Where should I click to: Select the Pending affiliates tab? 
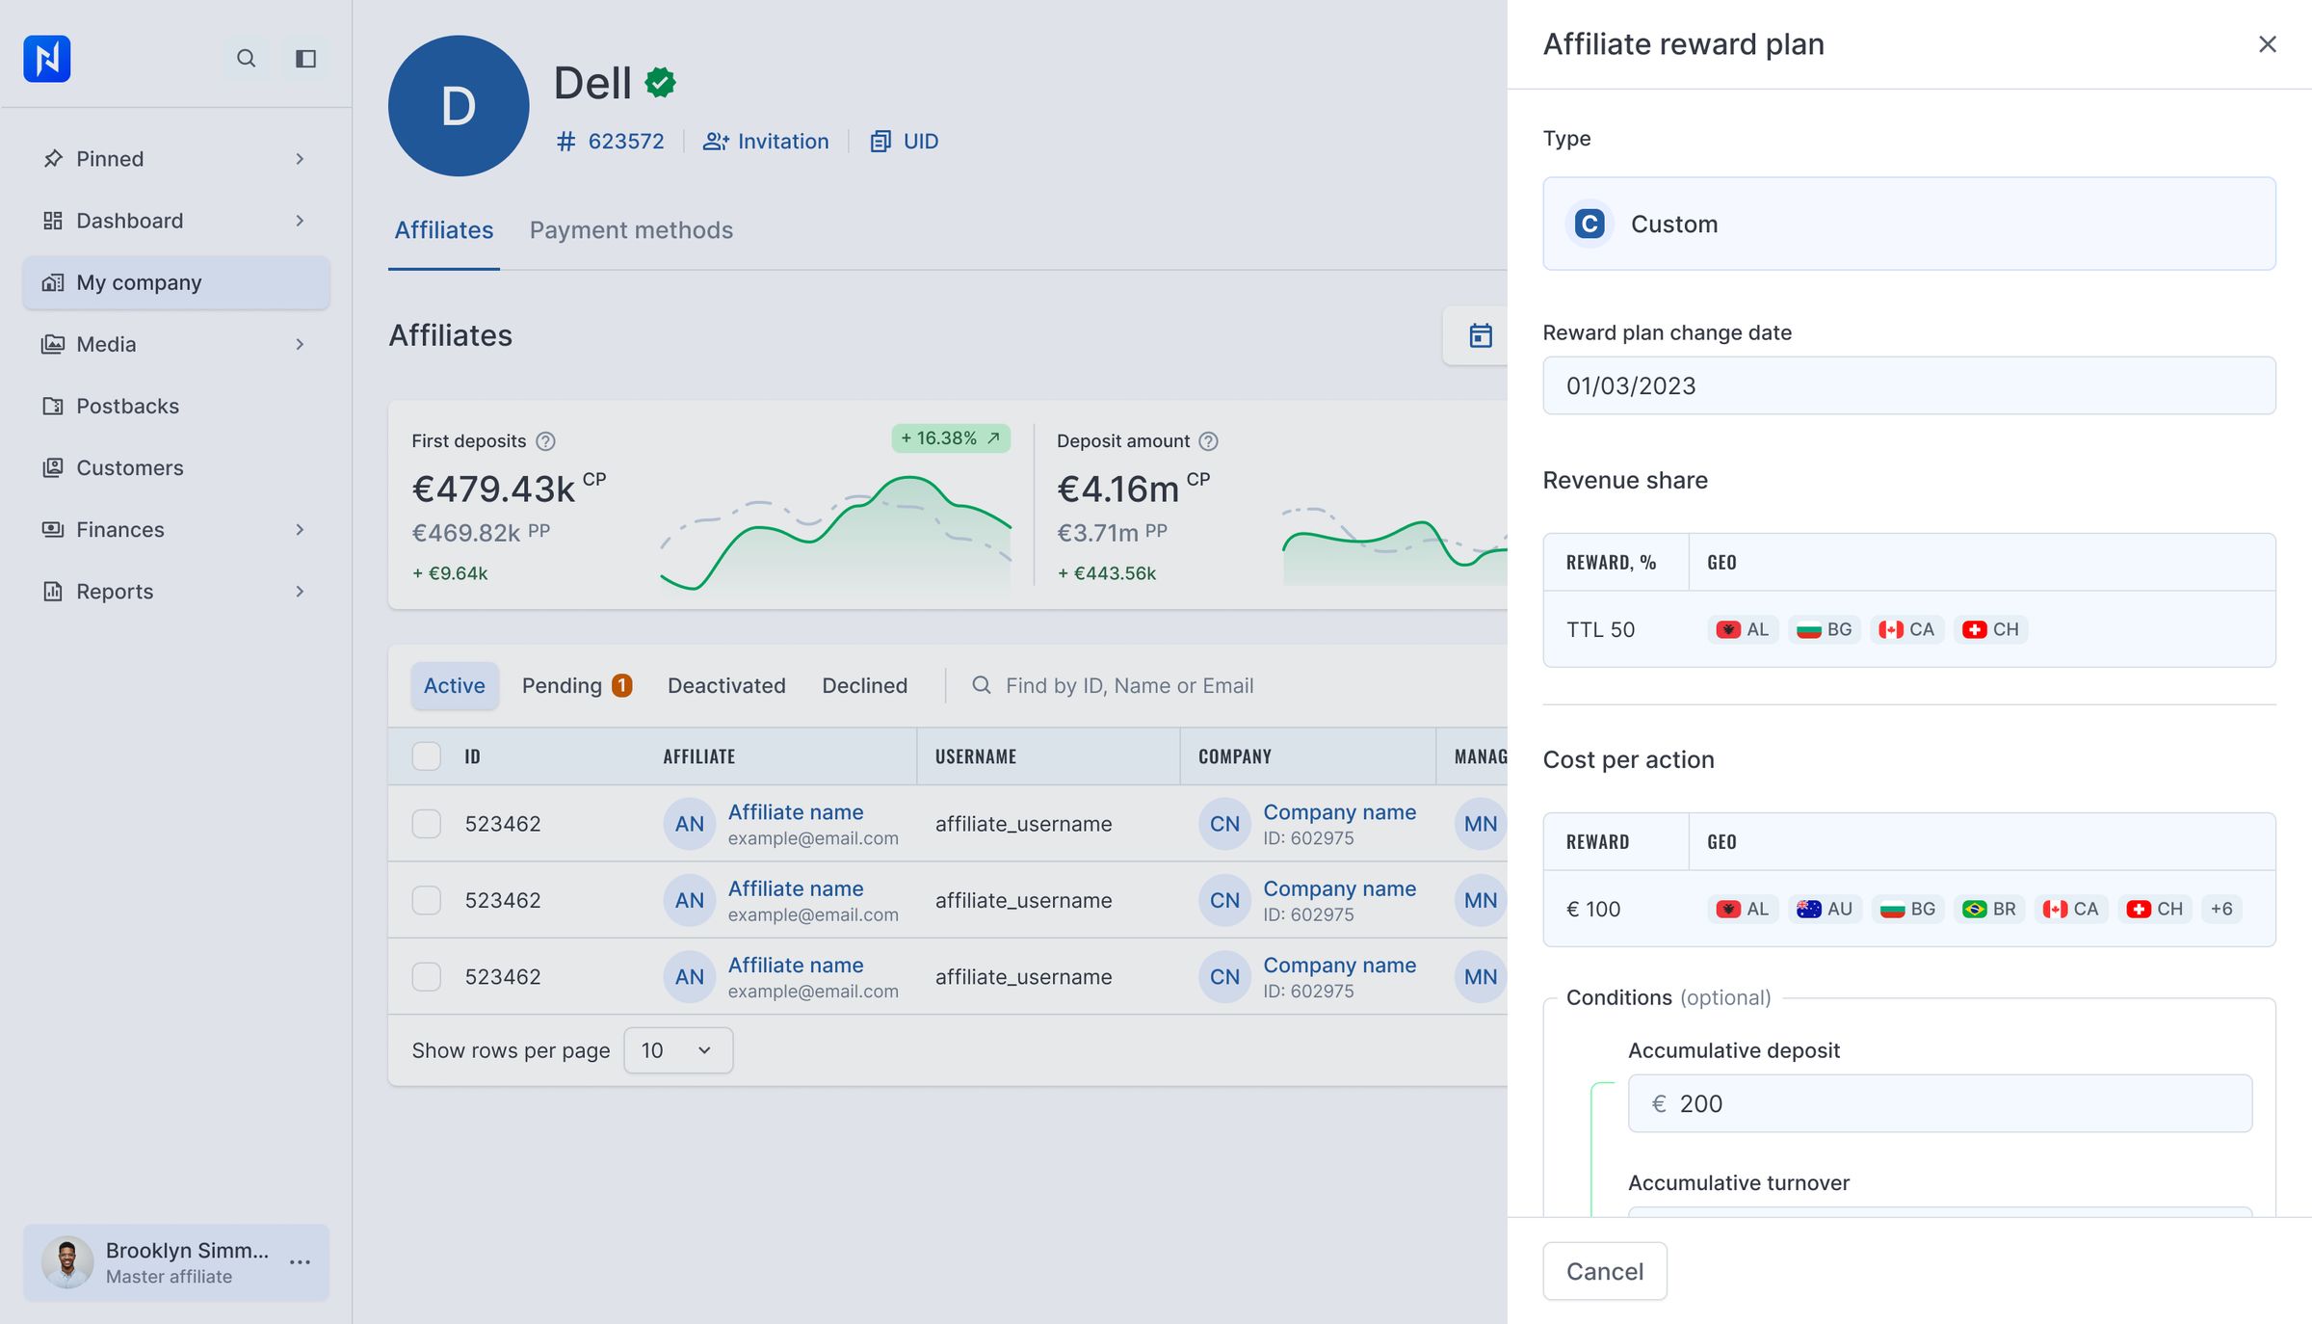[576, 686]
